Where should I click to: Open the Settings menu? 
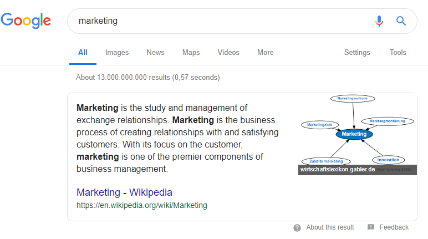pos(357,53)
